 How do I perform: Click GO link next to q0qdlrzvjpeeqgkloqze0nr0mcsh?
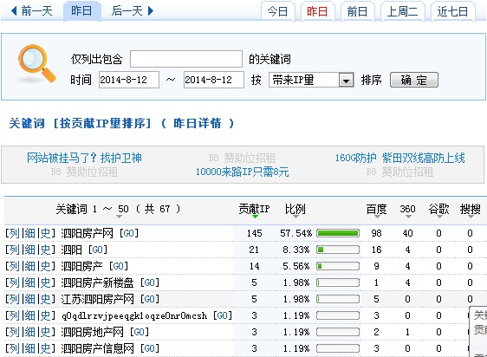223,315
